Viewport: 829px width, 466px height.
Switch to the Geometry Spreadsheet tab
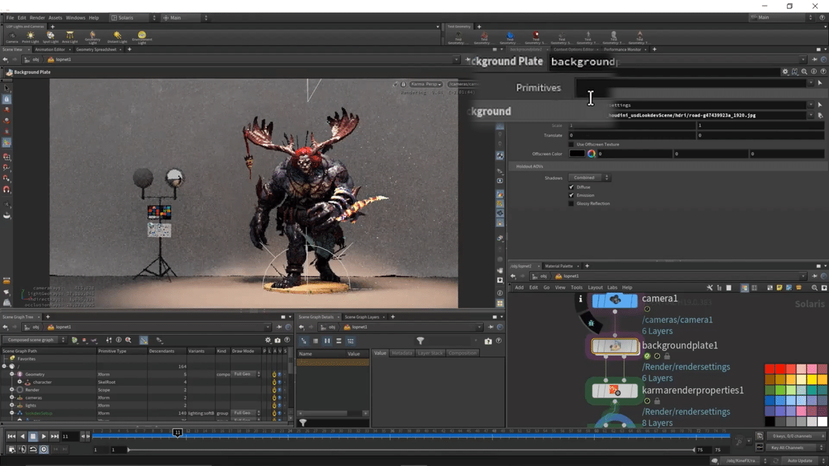(x=96, y=50)
